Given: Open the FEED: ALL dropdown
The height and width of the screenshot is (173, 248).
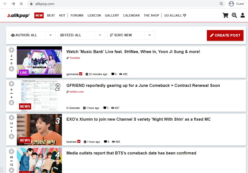Looking at the screenshot, I should coord(81,35).
